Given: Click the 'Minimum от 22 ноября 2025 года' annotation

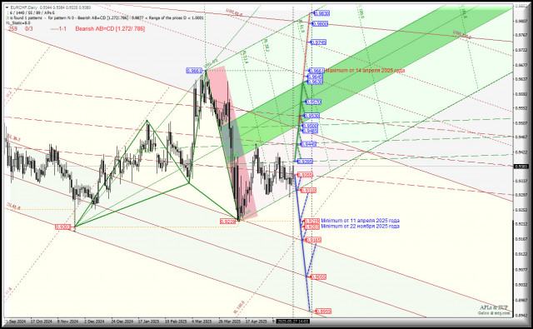Looking at the screenshot, I should click(x=360, y=227).
